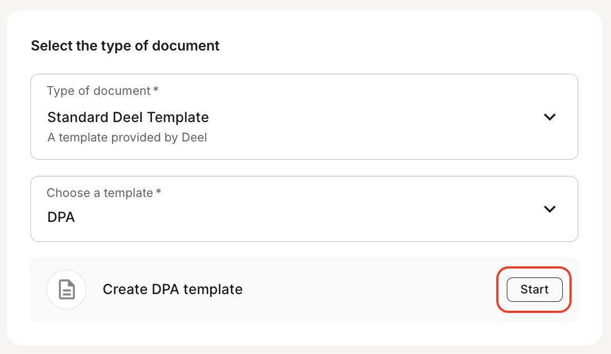Click 'A template provided by Deel' description
The height and width of the screenshot is (354, 611).
(127, 138)
